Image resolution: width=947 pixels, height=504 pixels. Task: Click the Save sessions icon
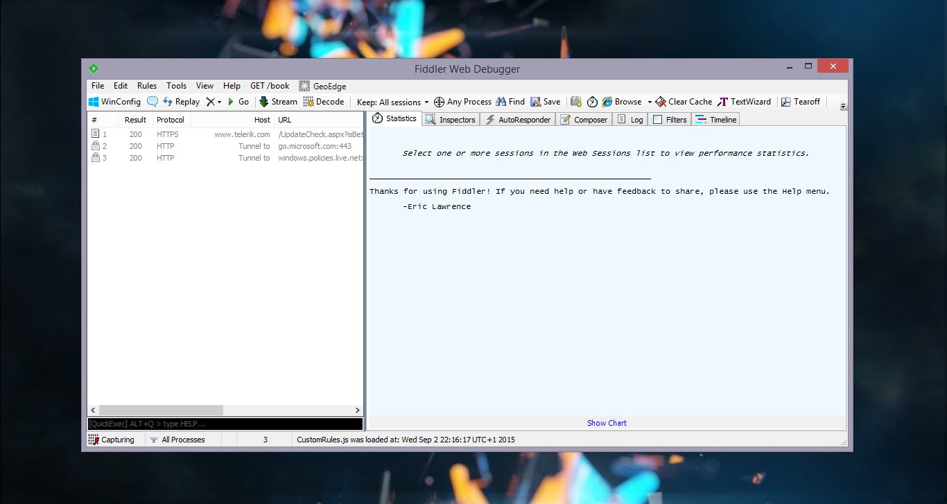tap(546, 101)
